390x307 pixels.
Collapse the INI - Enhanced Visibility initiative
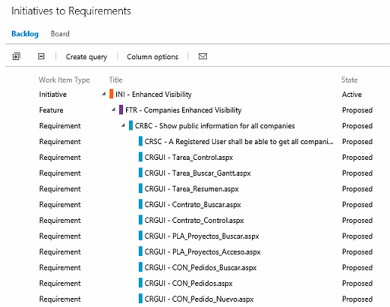click(x=103, y=95)
